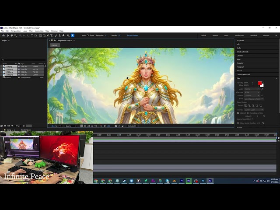Screen dimensions: 280x210
Task: Select the Rectangle shape tool
Action: pyautogui.click(x=40, y=35)
